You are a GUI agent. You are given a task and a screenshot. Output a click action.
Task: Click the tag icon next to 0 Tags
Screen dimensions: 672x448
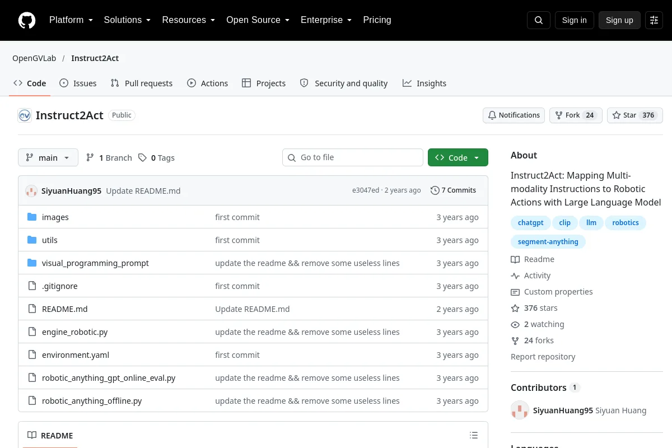point(143,158)
